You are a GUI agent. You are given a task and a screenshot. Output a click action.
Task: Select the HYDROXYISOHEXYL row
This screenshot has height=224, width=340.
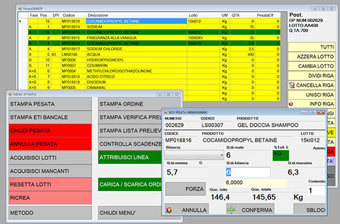click(x=154, y=60)
